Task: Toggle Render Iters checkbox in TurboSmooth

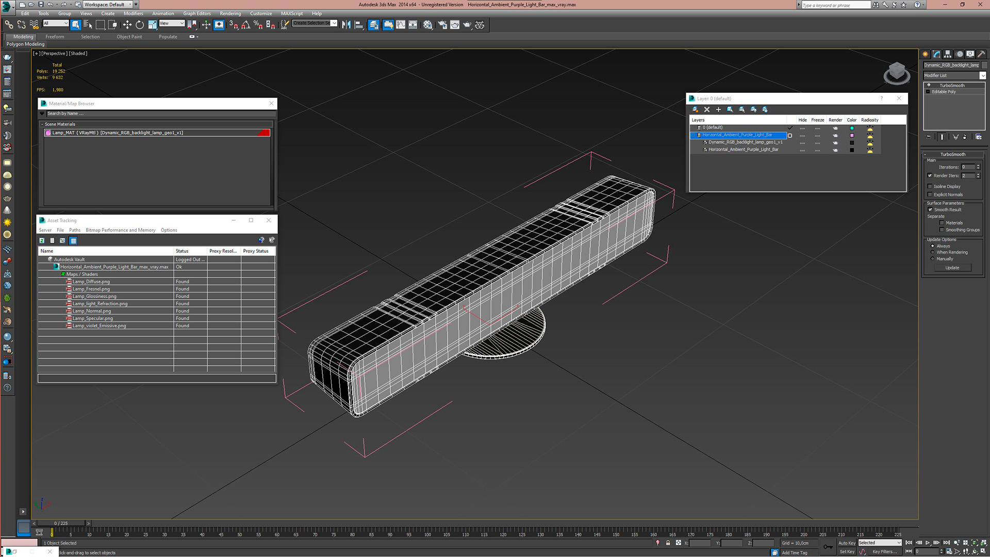Action: [x=930, y=175]
